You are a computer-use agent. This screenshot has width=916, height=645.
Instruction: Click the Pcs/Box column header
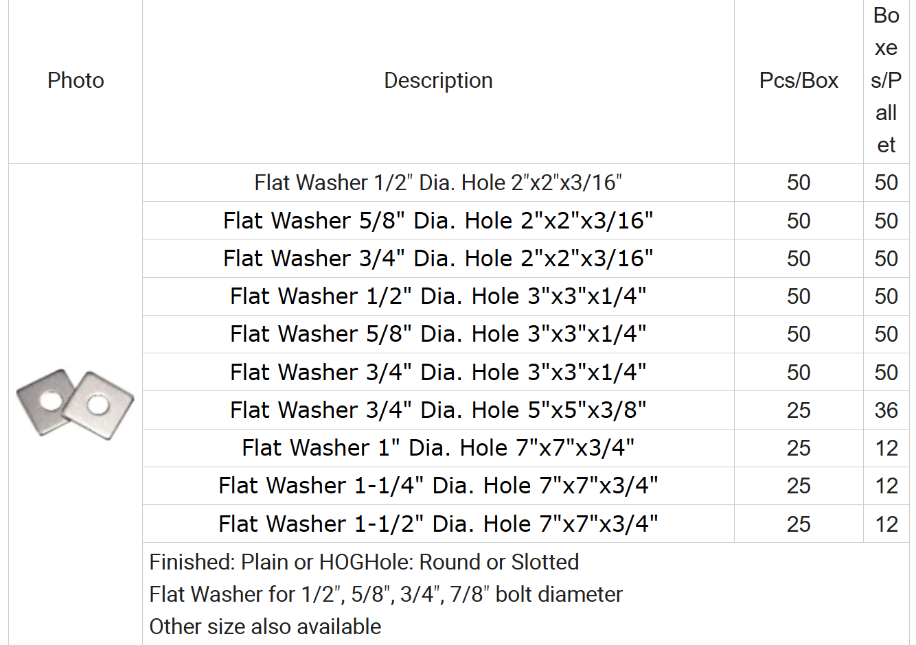(799, 81)
